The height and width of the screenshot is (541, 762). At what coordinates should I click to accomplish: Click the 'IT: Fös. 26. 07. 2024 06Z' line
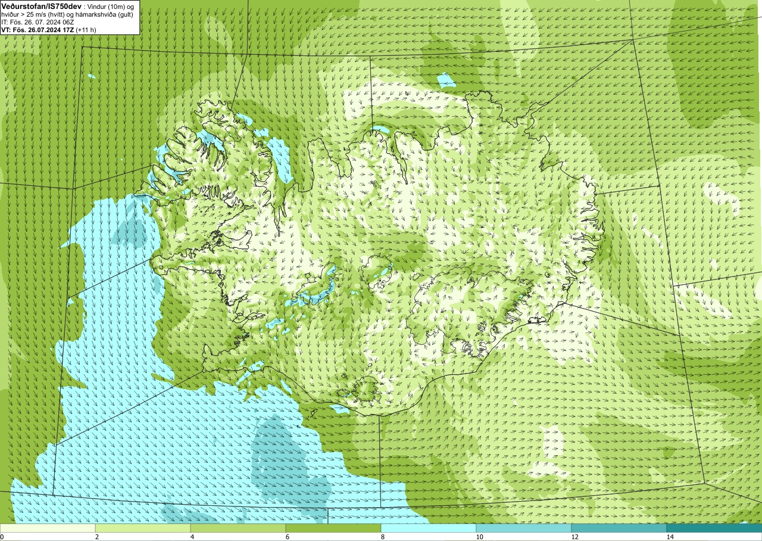pyautogui.click(x=38, y=21)
